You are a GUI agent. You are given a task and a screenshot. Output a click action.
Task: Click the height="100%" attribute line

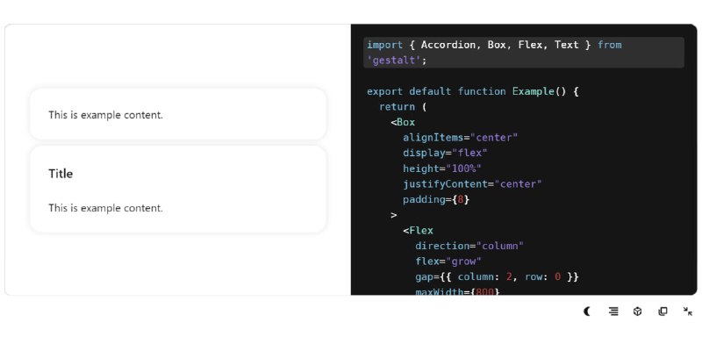coord(442,168)
